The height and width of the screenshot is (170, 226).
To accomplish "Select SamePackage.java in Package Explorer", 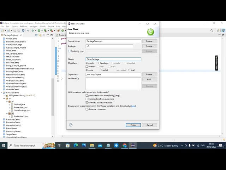I will pos(22,110).
